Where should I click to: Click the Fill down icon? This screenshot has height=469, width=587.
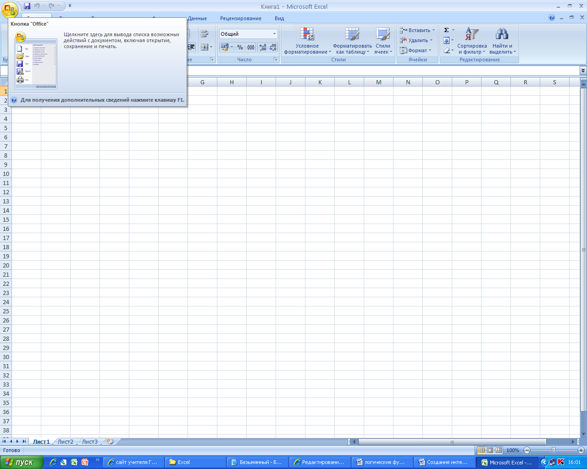pyautogui.click(x=447, y=40)
